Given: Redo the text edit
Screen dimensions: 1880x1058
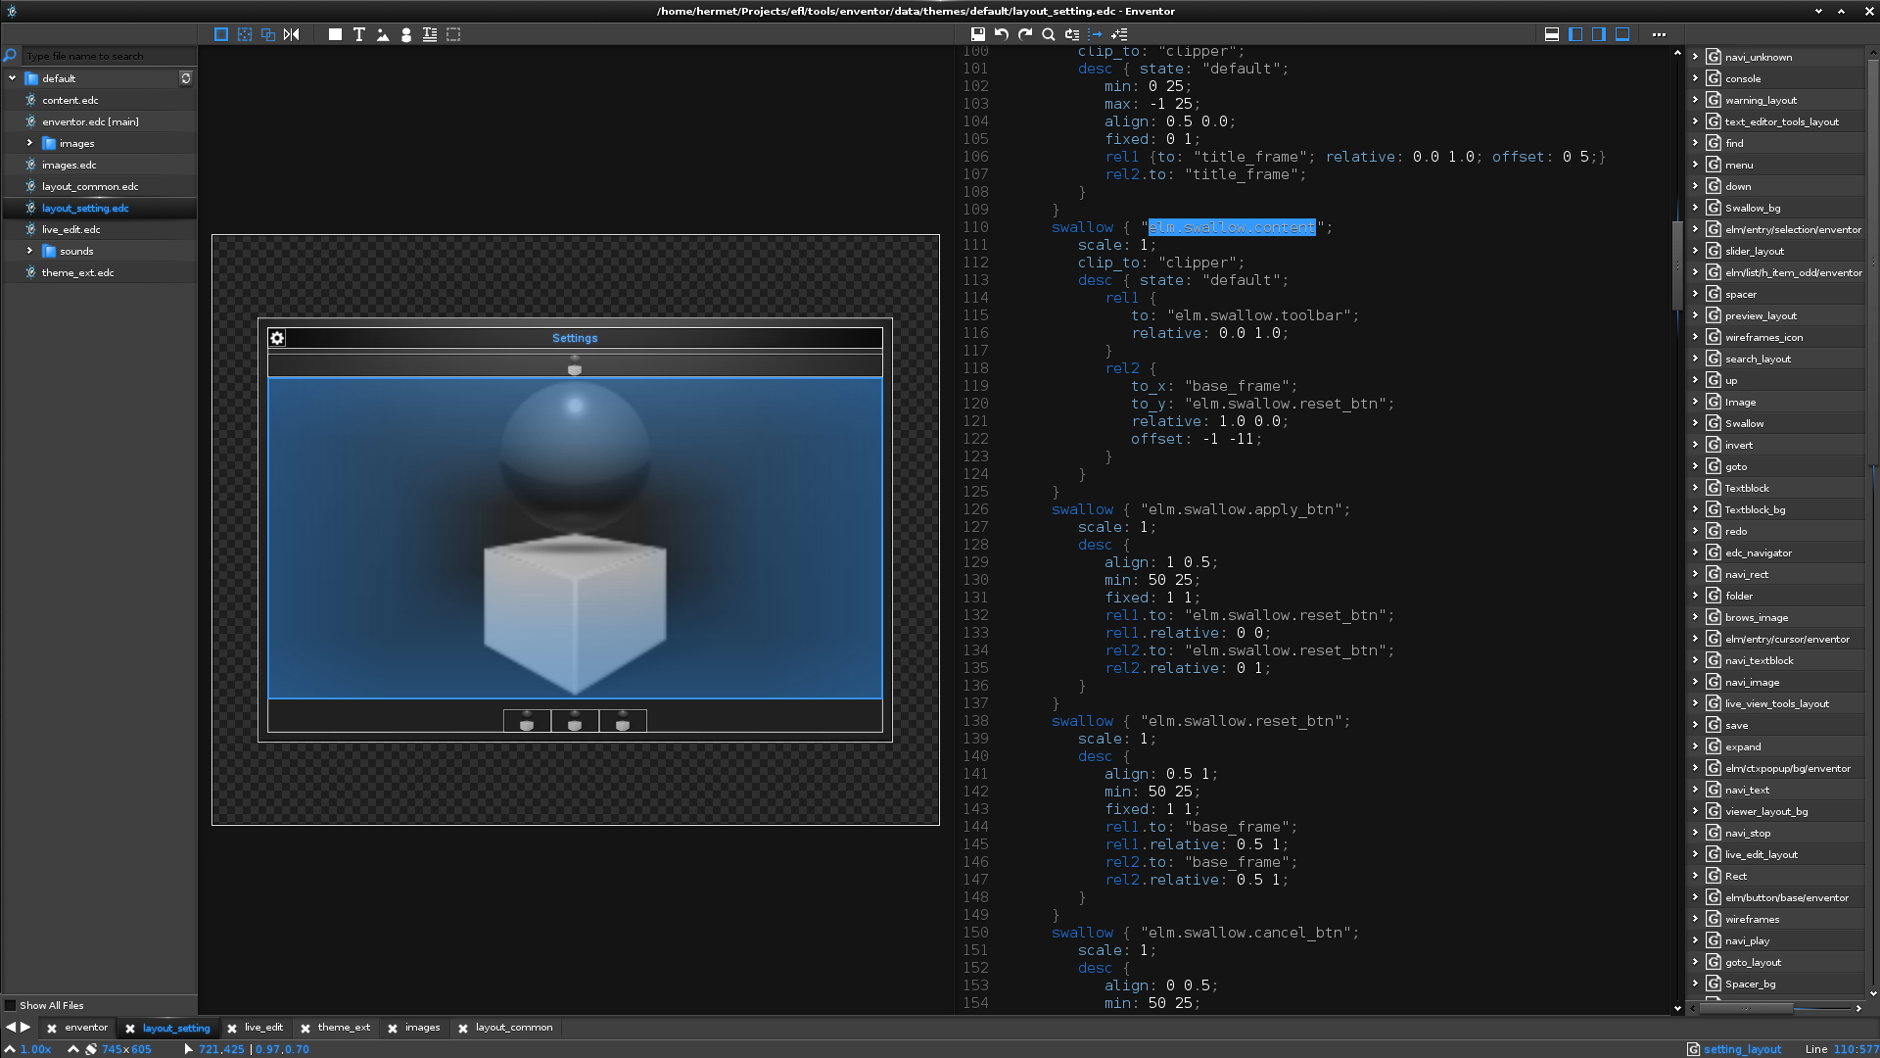Looking at the screenshot, I should (x=1025, y=34).
